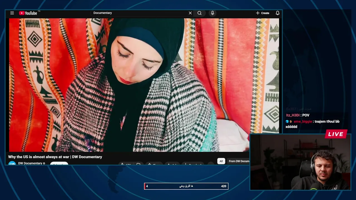Click the goal bar showing 420
356x200 pixels.
coord(186,186)
